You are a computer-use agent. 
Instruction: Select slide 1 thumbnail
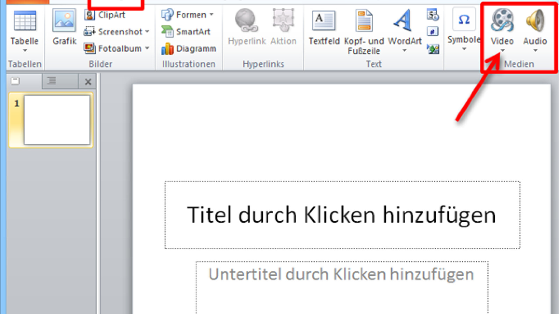click(57, 120)
